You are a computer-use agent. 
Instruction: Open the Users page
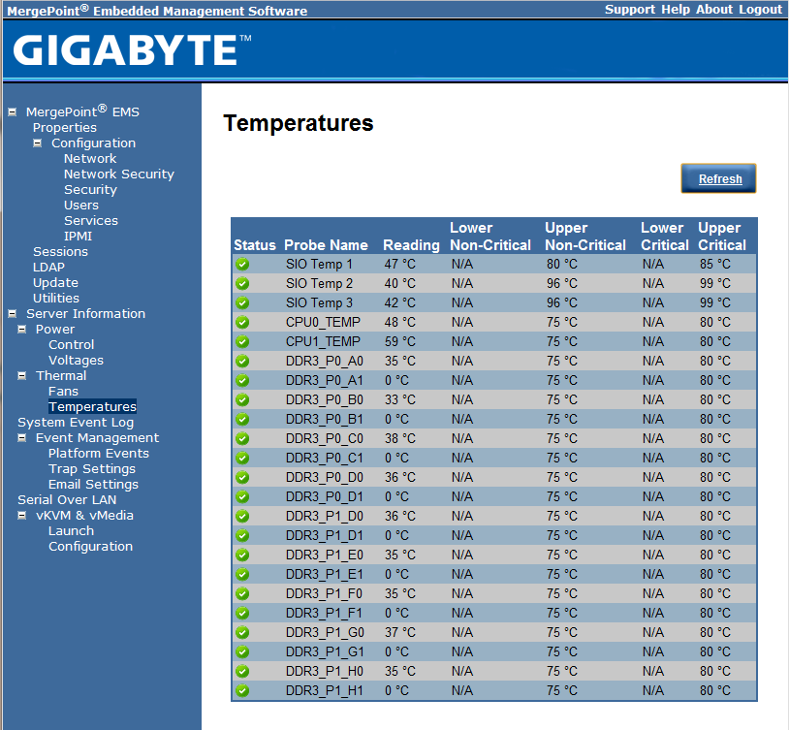coord(81,206)
